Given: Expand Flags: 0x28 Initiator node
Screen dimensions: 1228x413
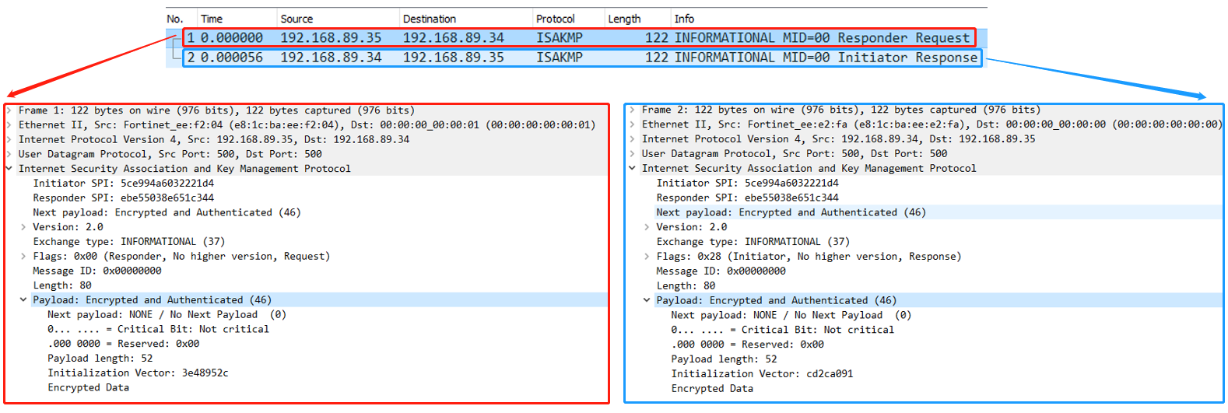Looking at the screenshot, I should pos(647,256).
